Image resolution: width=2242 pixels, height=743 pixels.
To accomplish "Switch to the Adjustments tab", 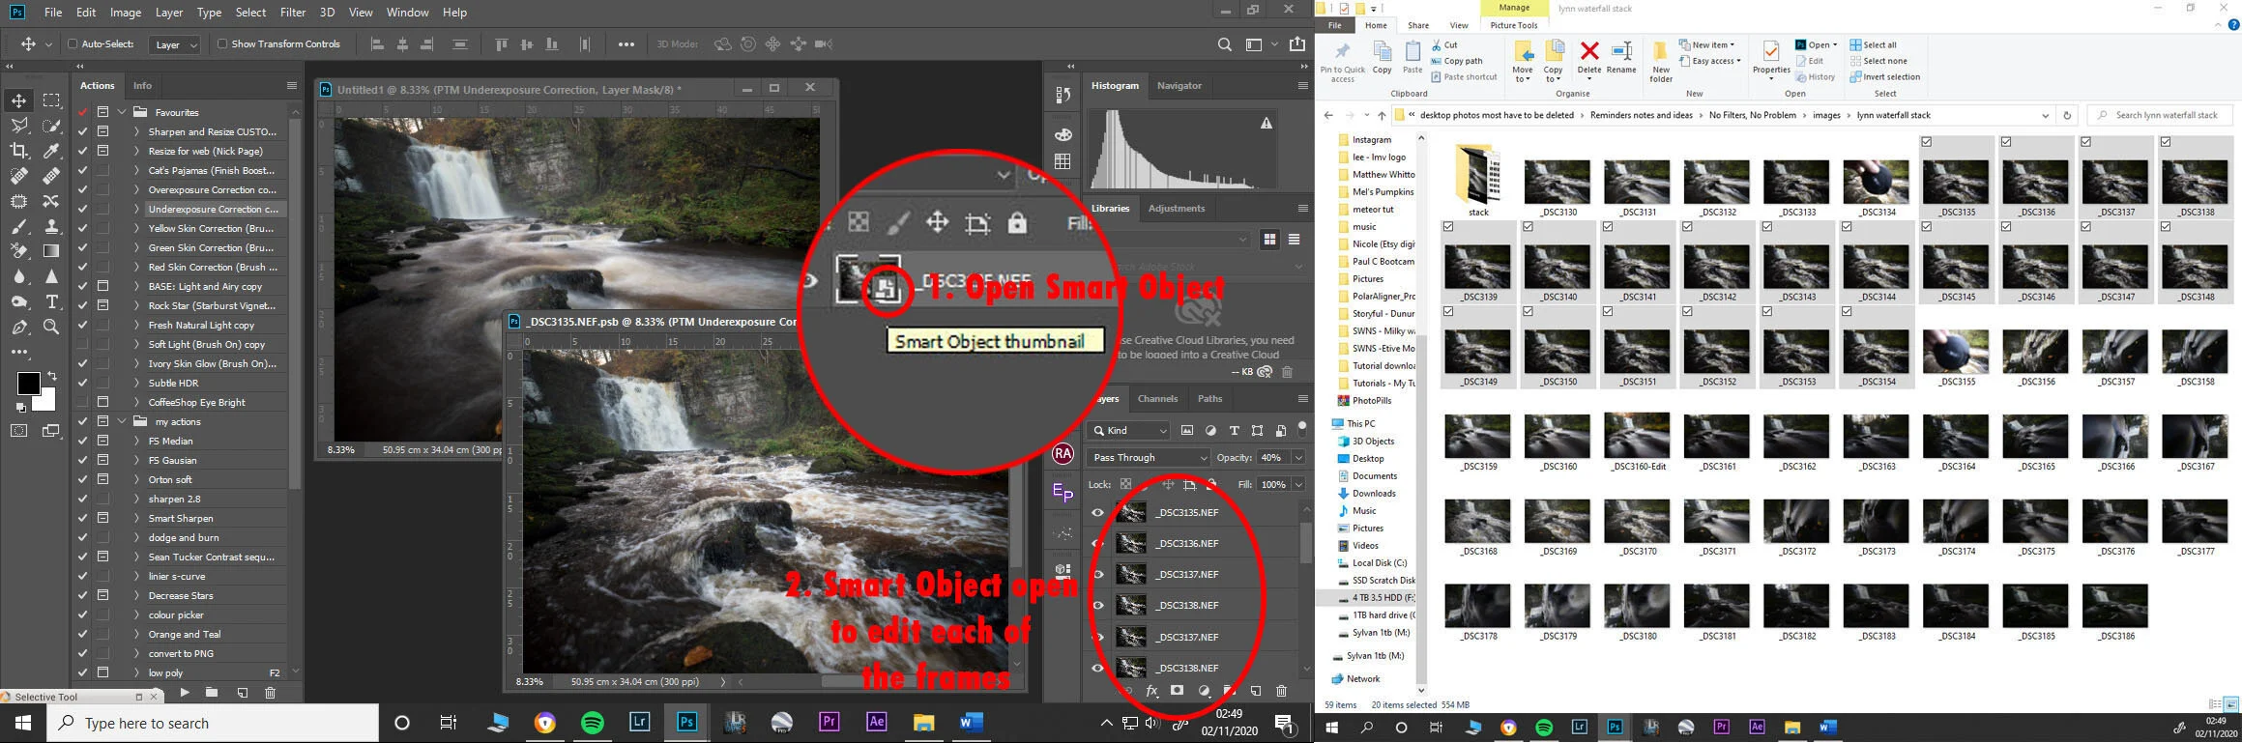I will coord(1177,208).
